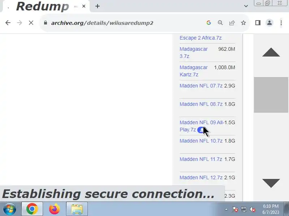Go back to the previous page

coord(8,23)
